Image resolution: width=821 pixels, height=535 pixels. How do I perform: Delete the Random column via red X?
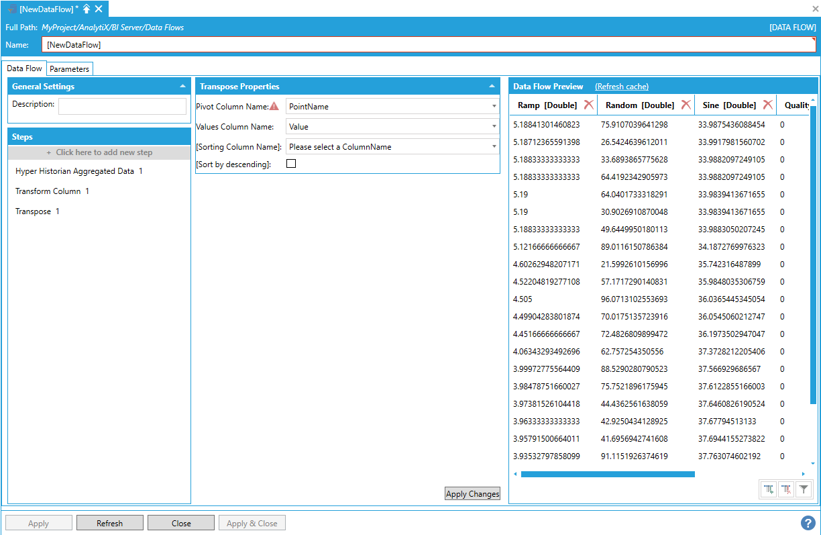point(686,105)
